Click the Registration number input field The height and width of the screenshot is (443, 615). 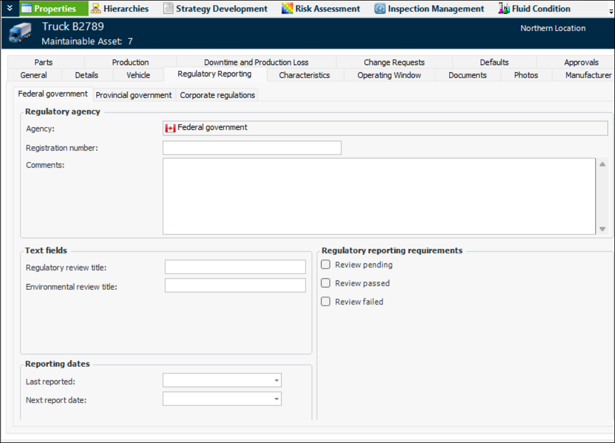[x=251, y=148]
